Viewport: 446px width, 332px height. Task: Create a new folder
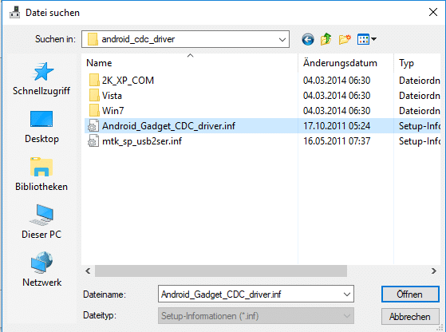point(345,39)
